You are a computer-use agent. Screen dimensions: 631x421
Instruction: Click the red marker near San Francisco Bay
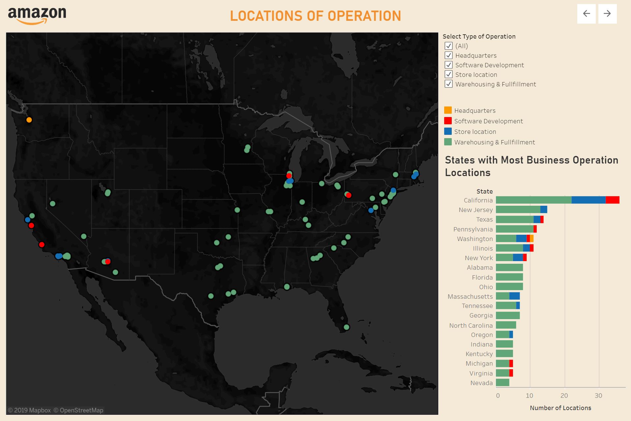tap(31, 225)
